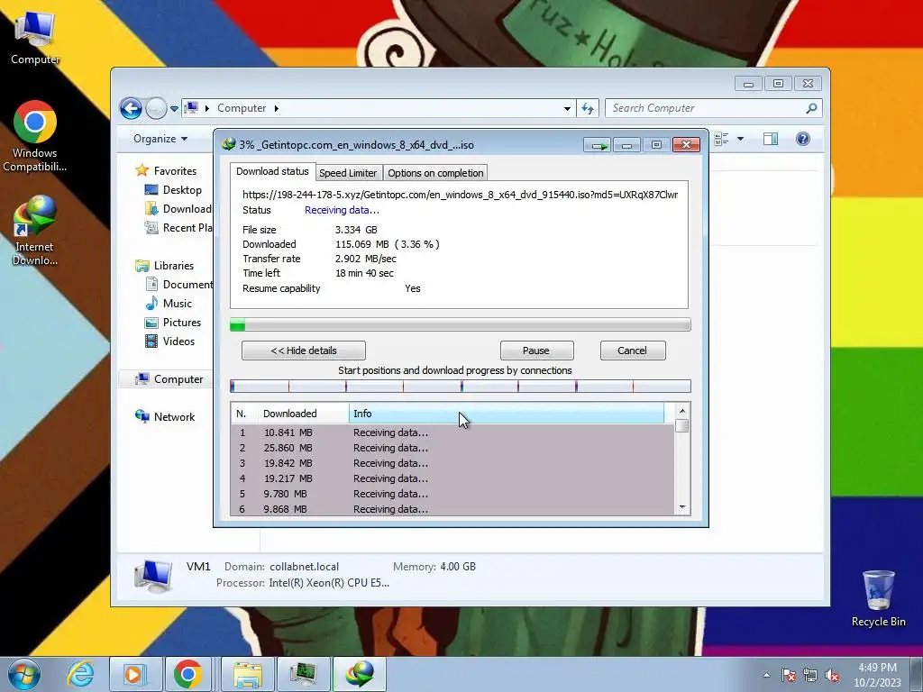Screen dimensions: 923x692
Task: Expand the arrow after Computer breadcrumb
Action: click(276, 108)
